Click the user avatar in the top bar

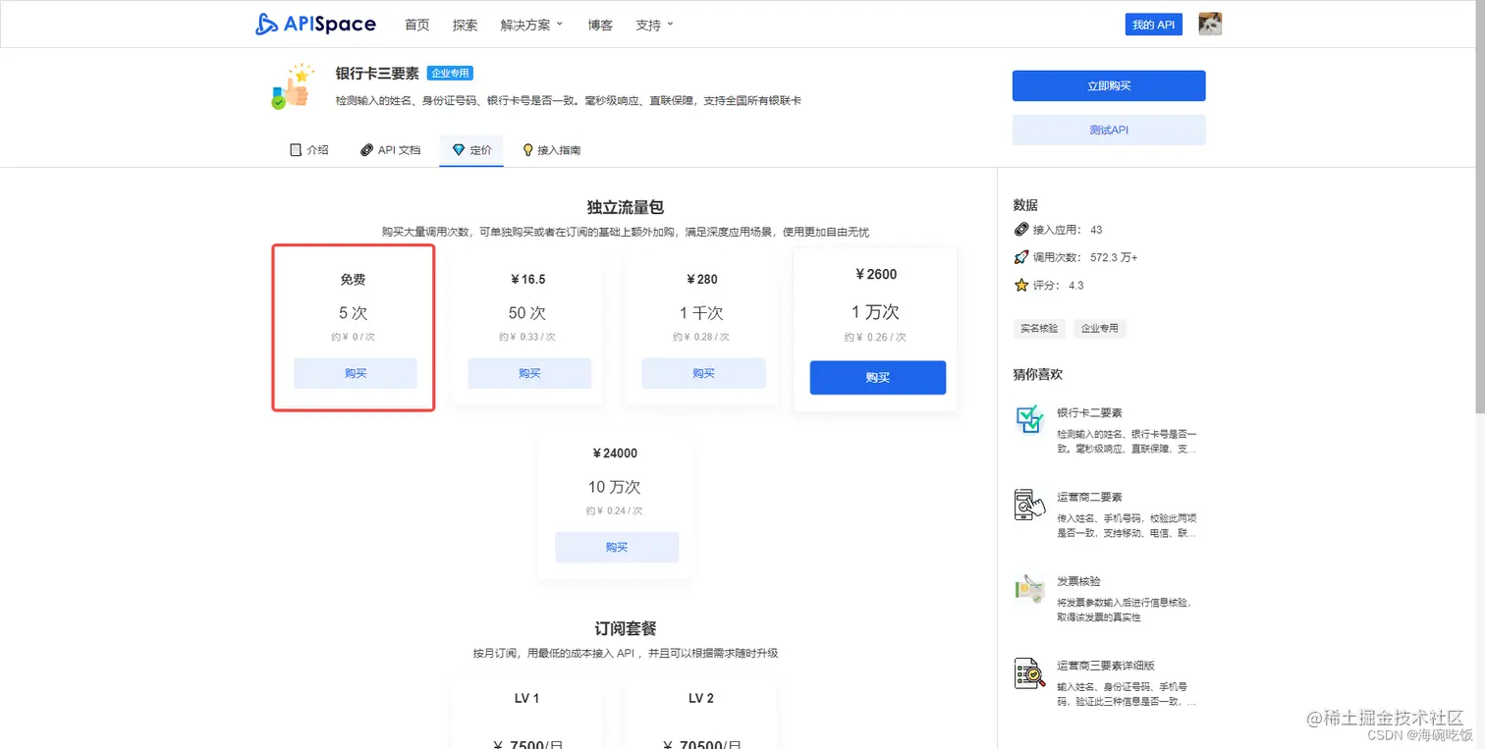[x=1209, y=23]
